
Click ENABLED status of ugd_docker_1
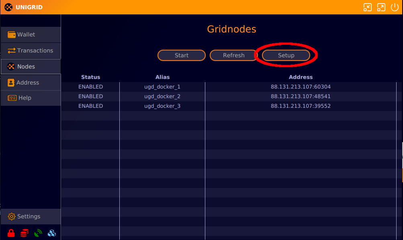point(91,87)
